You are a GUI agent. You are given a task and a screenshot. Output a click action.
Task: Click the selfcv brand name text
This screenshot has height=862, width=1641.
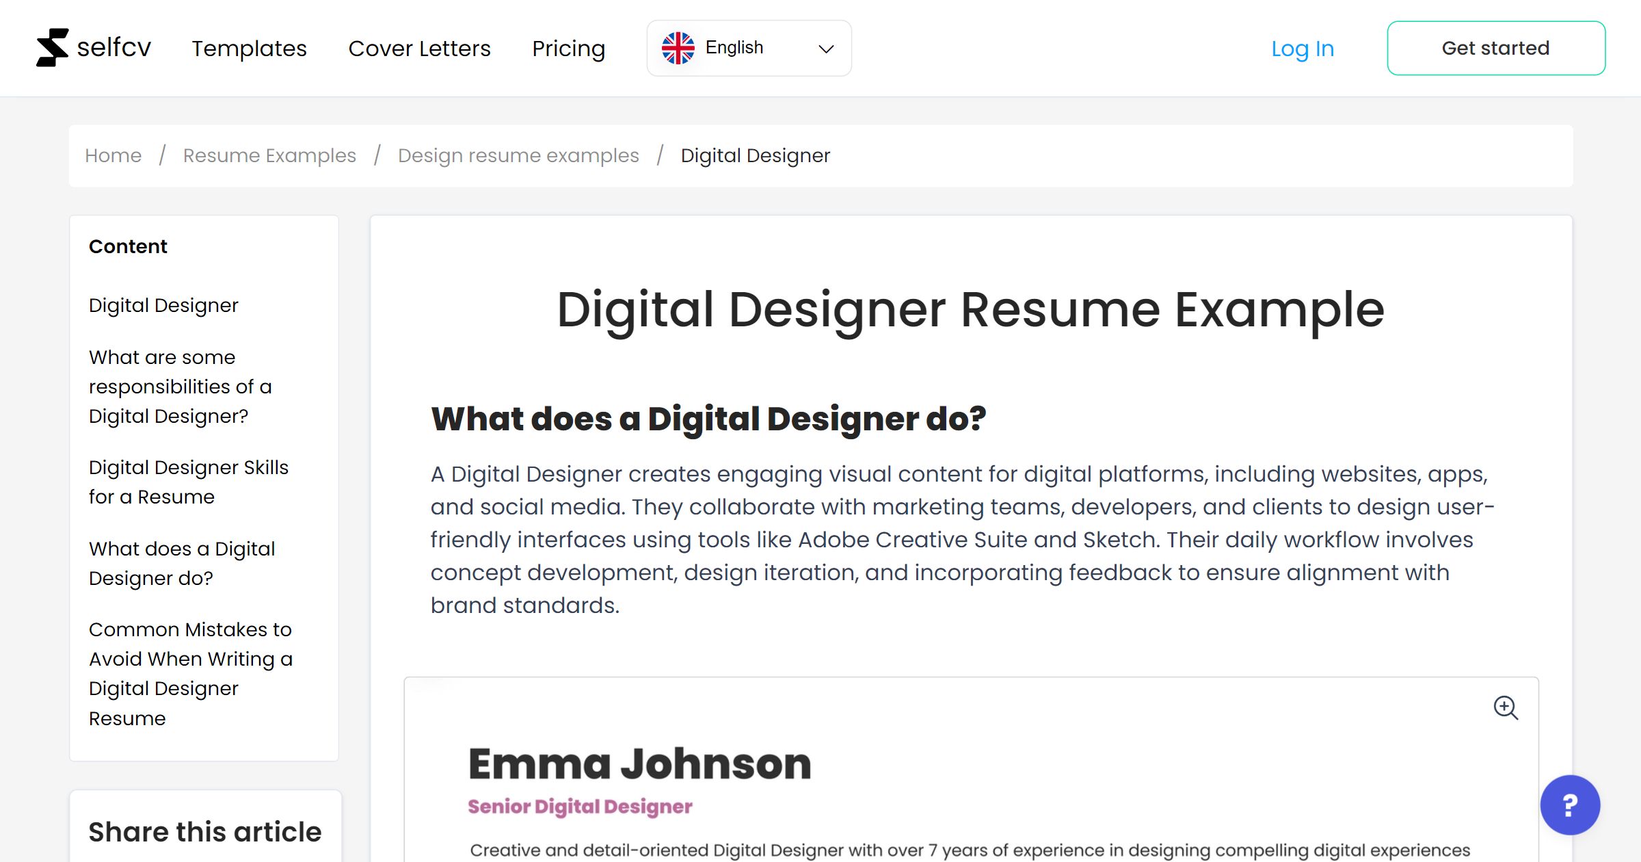coord(114,48)
